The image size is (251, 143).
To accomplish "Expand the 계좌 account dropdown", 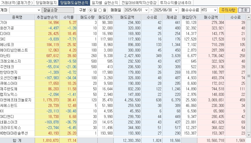I will coord(39,10).
